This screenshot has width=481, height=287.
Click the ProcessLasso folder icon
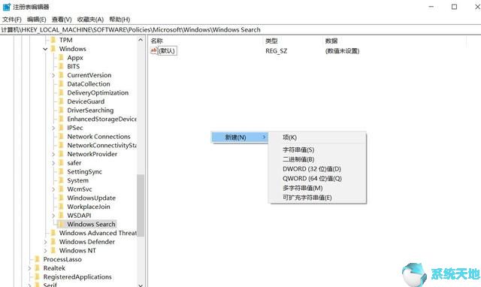(x=38, y=259)
